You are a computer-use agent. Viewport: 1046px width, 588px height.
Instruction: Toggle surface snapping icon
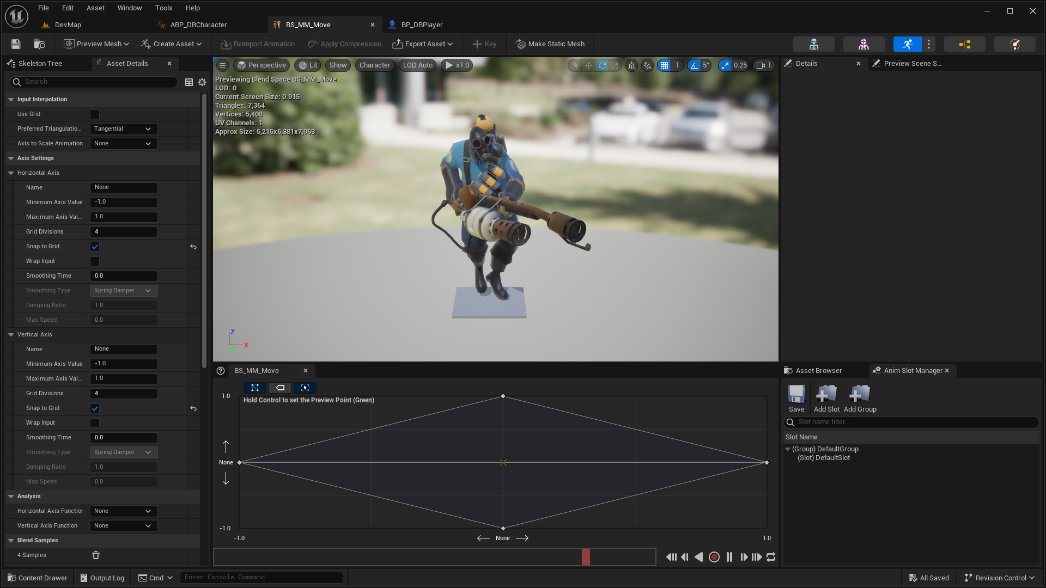[647, 65]
